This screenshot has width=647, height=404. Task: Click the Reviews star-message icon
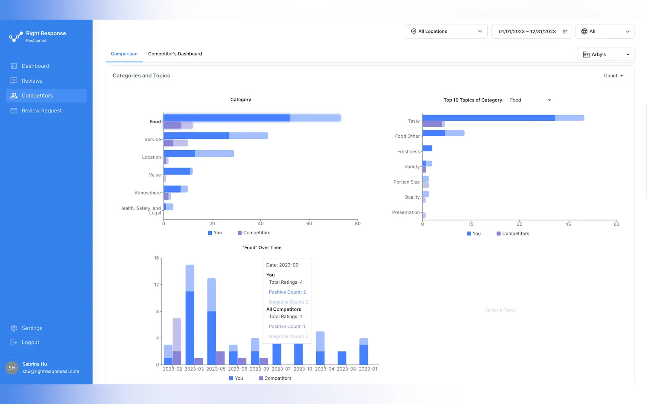14,81
